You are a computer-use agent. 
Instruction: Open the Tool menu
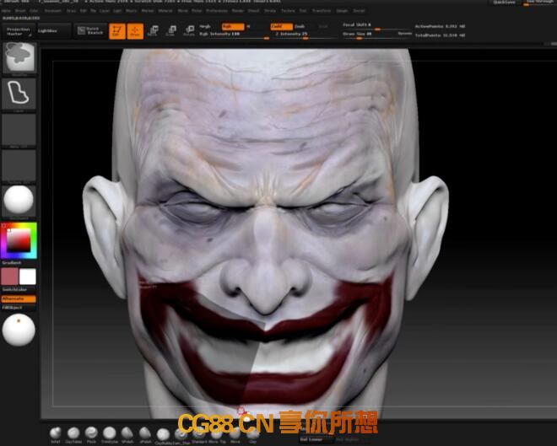point(303,11)
